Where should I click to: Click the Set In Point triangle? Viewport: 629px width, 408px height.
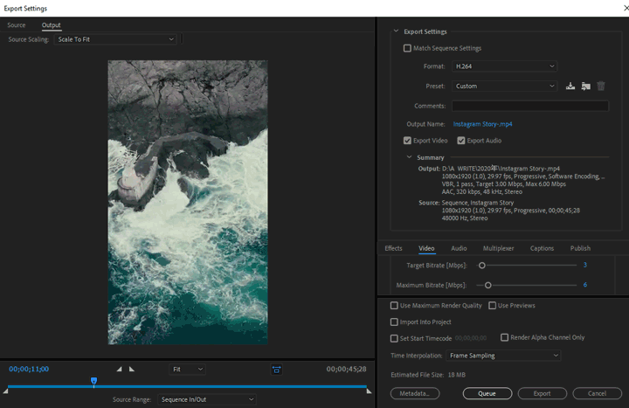(120, 370)
